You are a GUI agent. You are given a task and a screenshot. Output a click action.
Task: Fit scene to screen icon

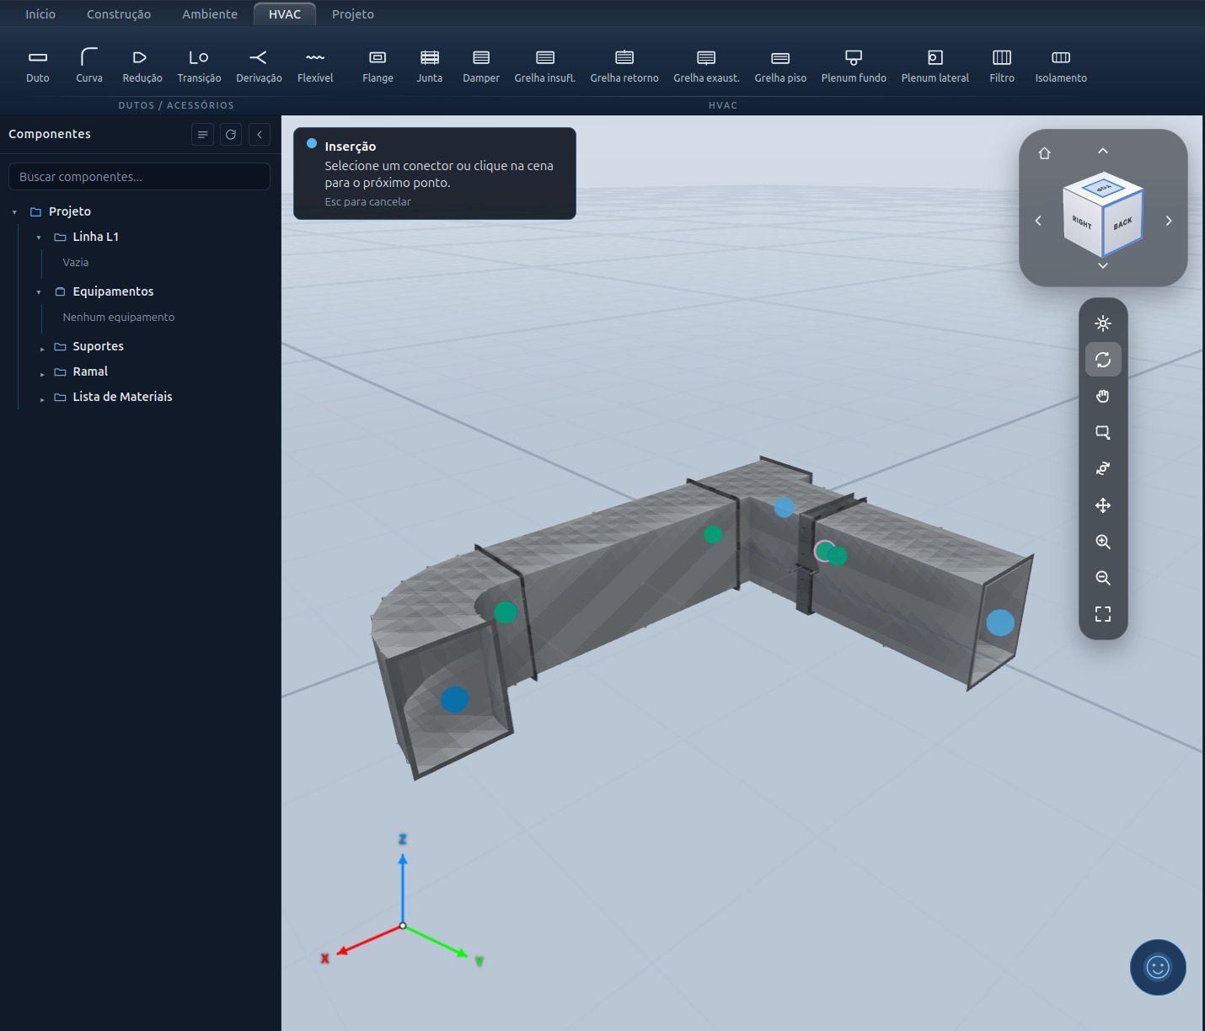(1103, 614)
